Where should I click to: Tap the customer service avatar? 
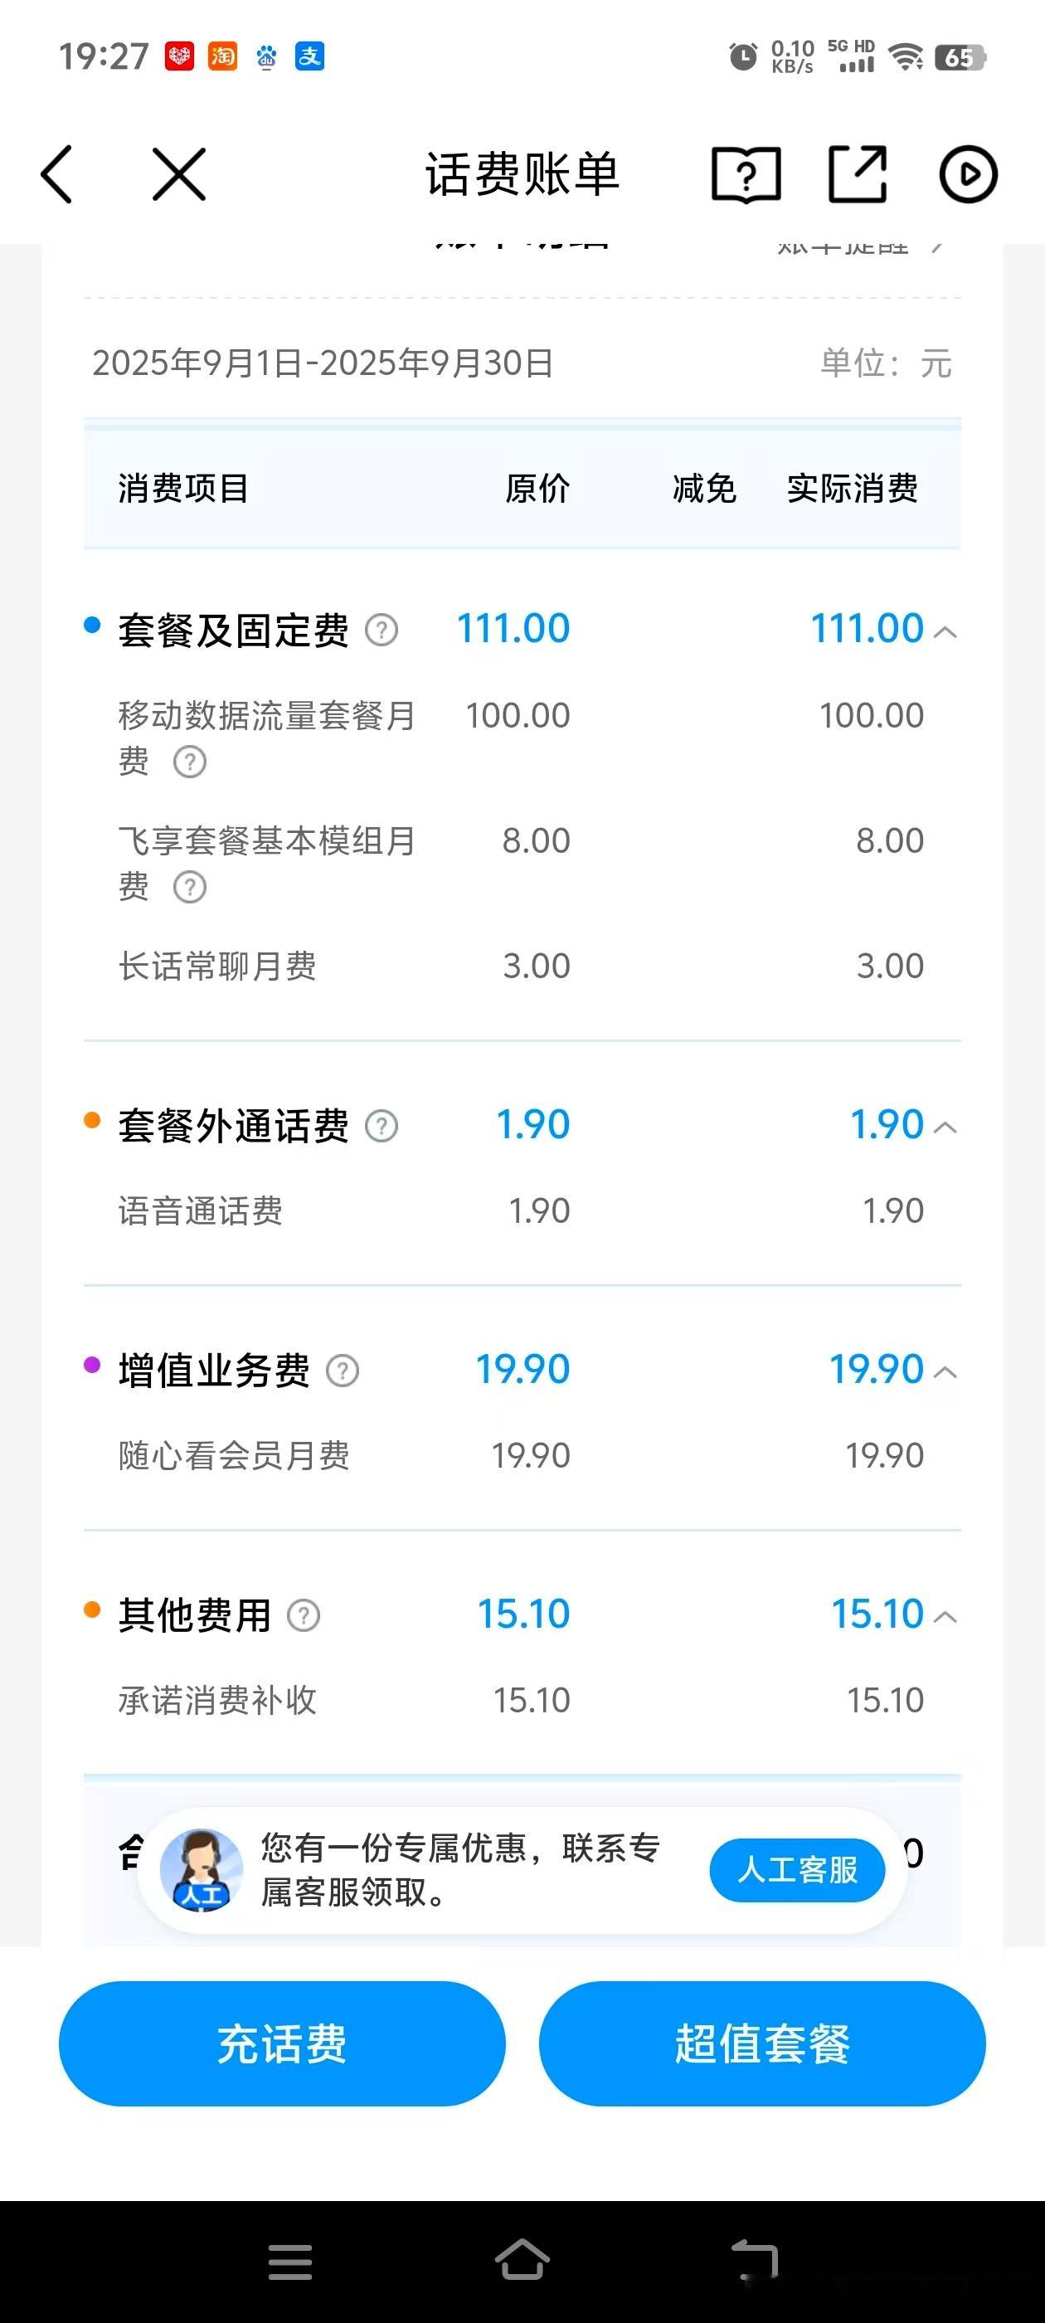point(201,1870)
